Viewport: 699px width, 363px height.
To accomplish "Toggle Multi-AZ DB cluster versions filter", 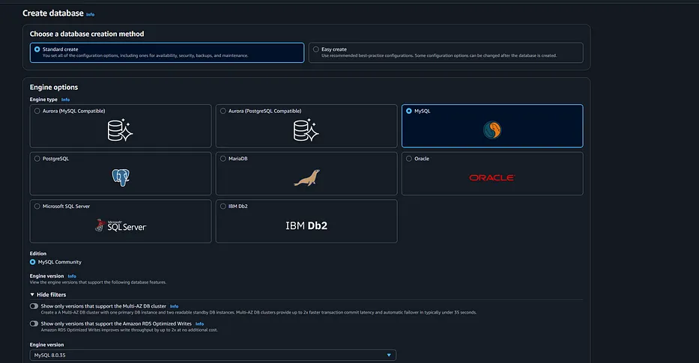I will click(x=34, y=306).
